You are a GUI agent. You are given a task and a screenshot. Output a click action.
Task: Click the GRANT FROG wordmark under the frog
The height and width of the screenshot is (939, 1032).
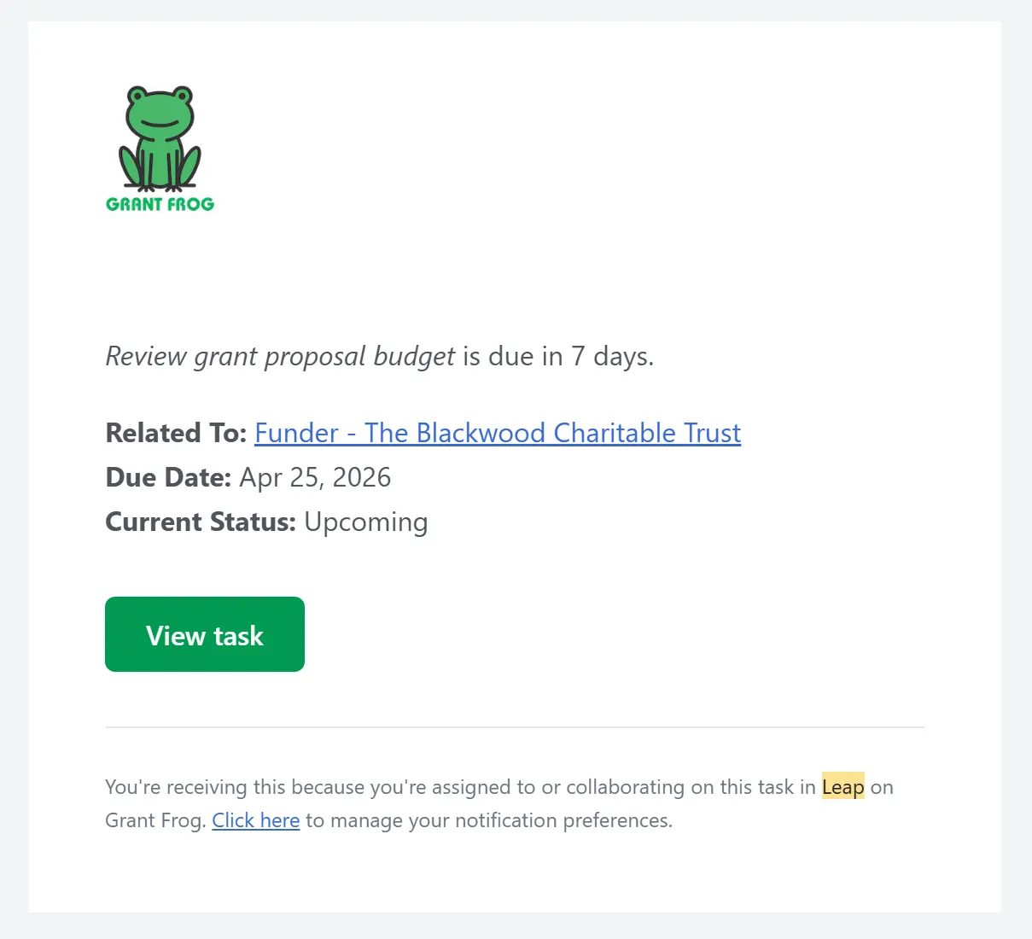tap(160, 204)
